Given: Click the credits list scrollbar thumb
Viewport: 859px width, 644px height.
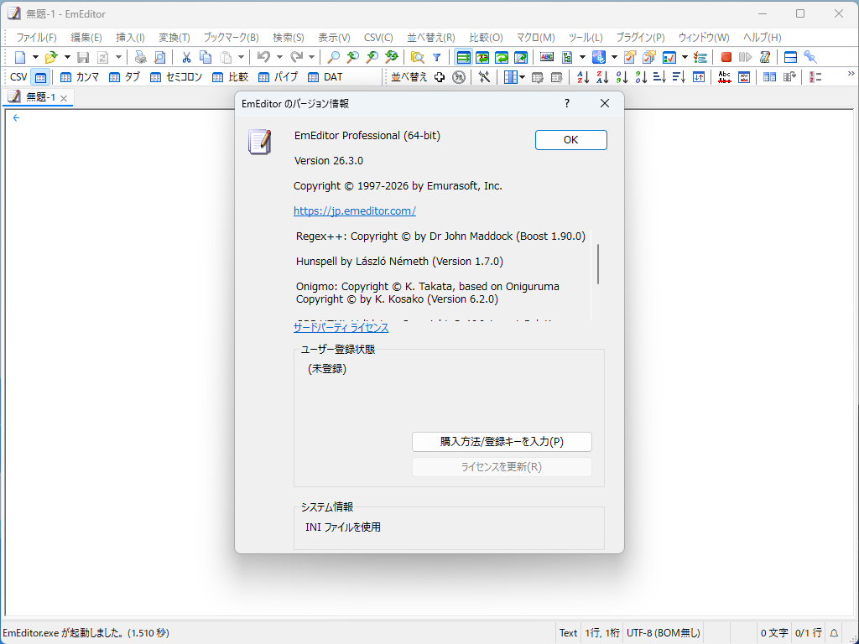Looking at the screenshot, I should (x=597, y=264).
